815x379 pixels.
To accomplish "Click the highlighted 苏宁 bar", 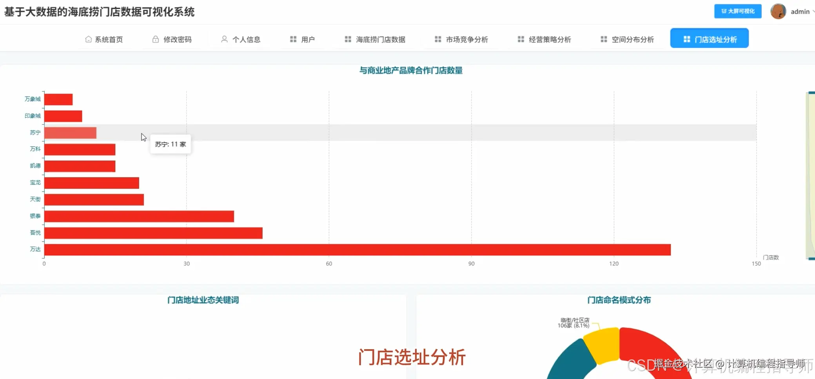I will click(x=70, y=133).
